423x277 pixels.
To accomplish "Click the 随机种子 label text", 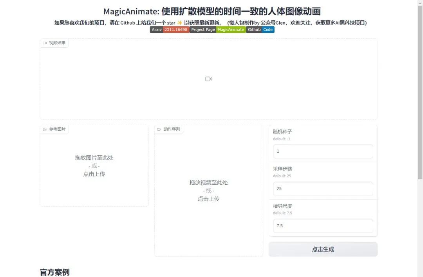I will [282, 131].
